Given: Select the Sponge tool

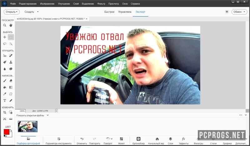Looking at the screenshot, I should tap(11, 69).
